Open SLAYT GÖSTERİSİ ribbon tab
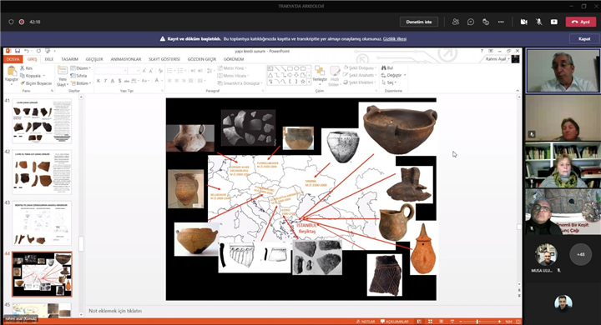The image size is (601, 325). (x=164, y=59)
